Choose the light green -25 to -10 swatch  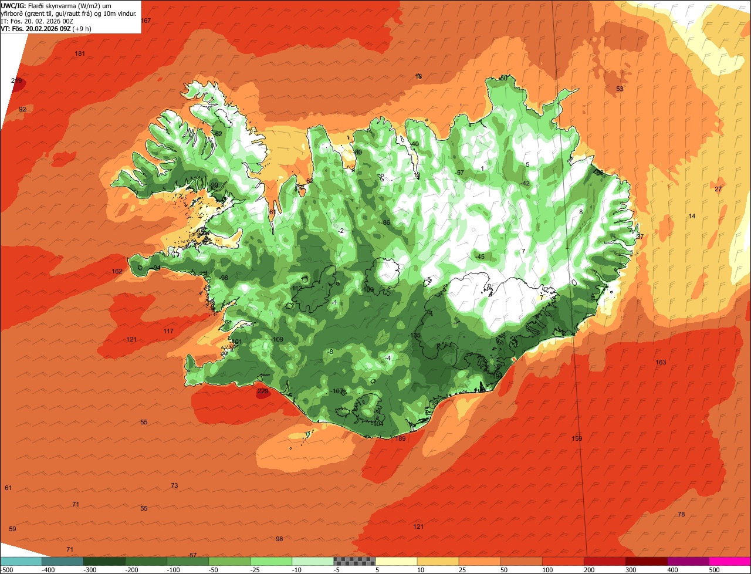[x=270, y=561]
